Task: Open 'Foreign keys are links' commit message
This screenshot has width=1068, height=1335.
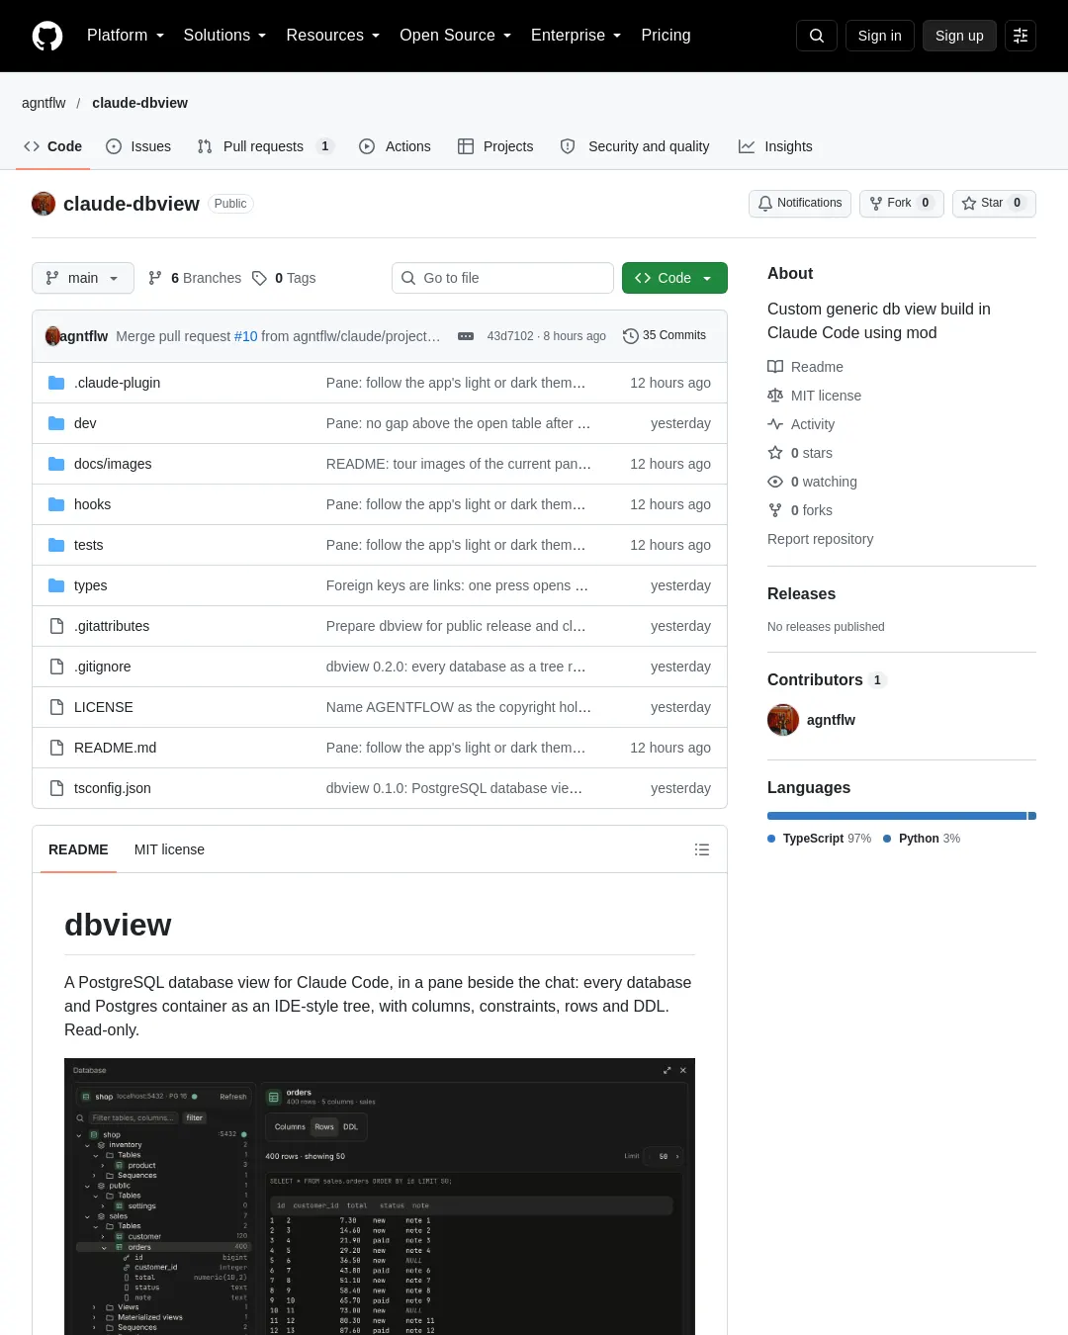Action: pos(457,585)
